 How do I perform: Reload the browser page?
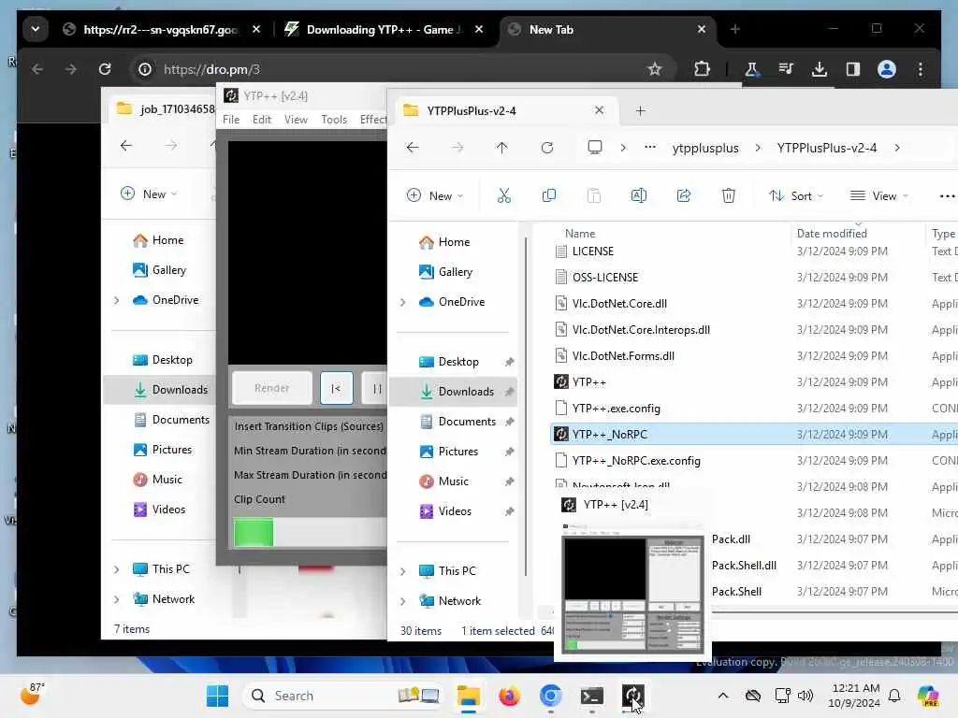click(x=105, y=69)
